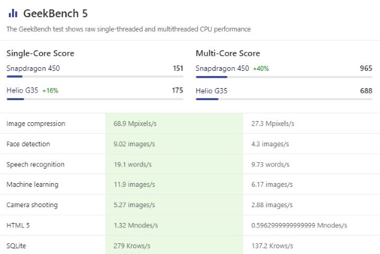Image resolution: width=380 pixels, height=254 pixels.
Task: Open the multi-core Snapdragon 450 link
Action: click(222, 68)
